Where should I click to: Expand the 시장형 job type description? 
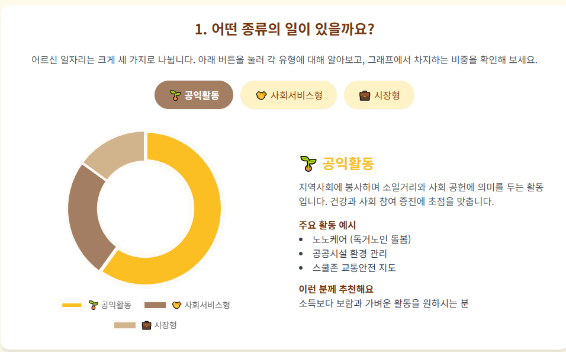tap(379, 94)
